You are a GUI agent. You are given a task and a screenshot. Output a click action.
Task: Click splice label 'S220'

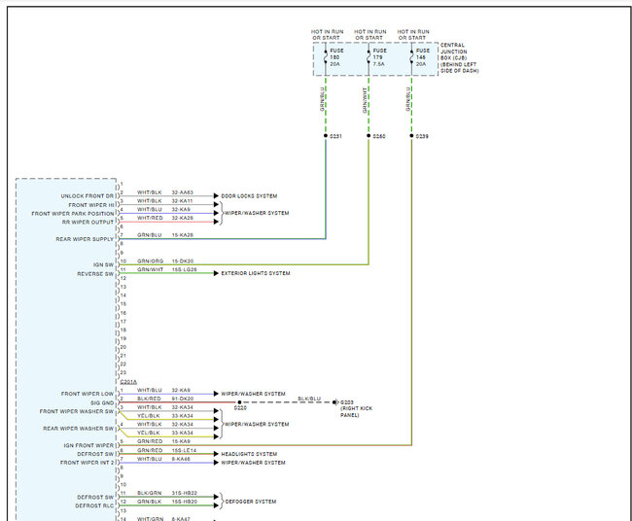(x=240, y=408)
